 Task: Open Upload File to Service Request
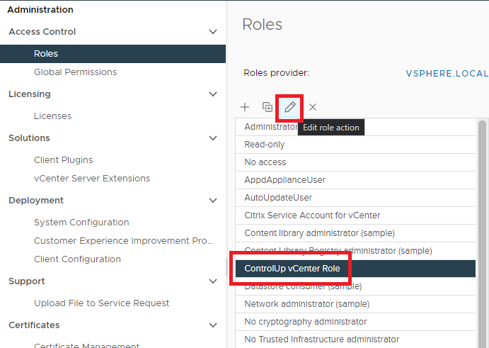coord(101,303)
